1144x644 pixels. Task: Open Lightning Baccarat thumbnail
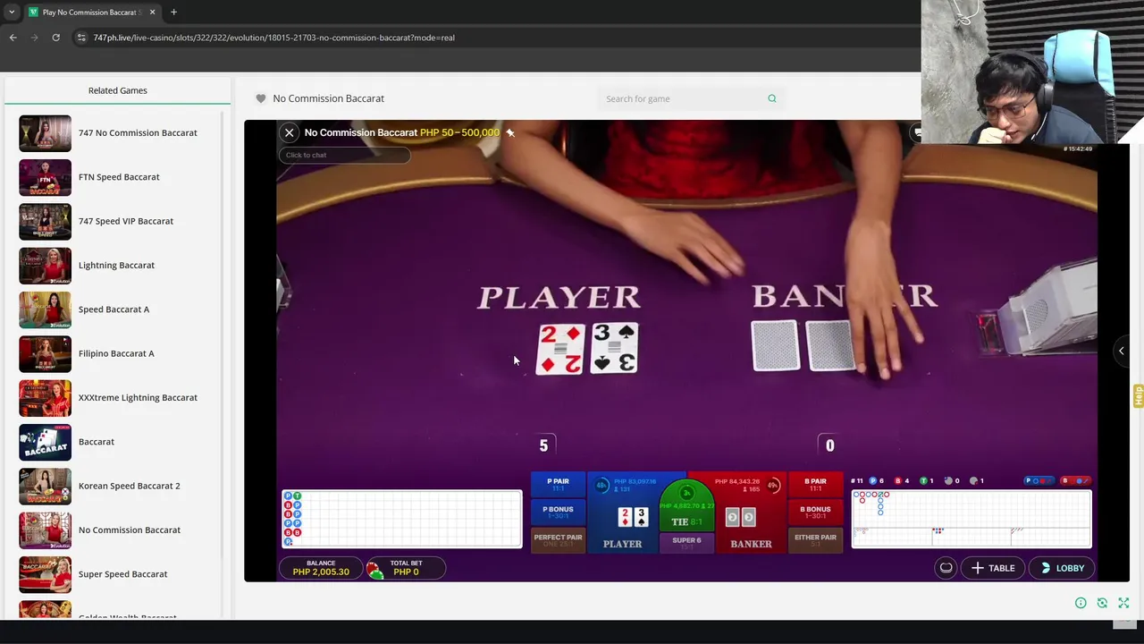click(x=45, y=266)
